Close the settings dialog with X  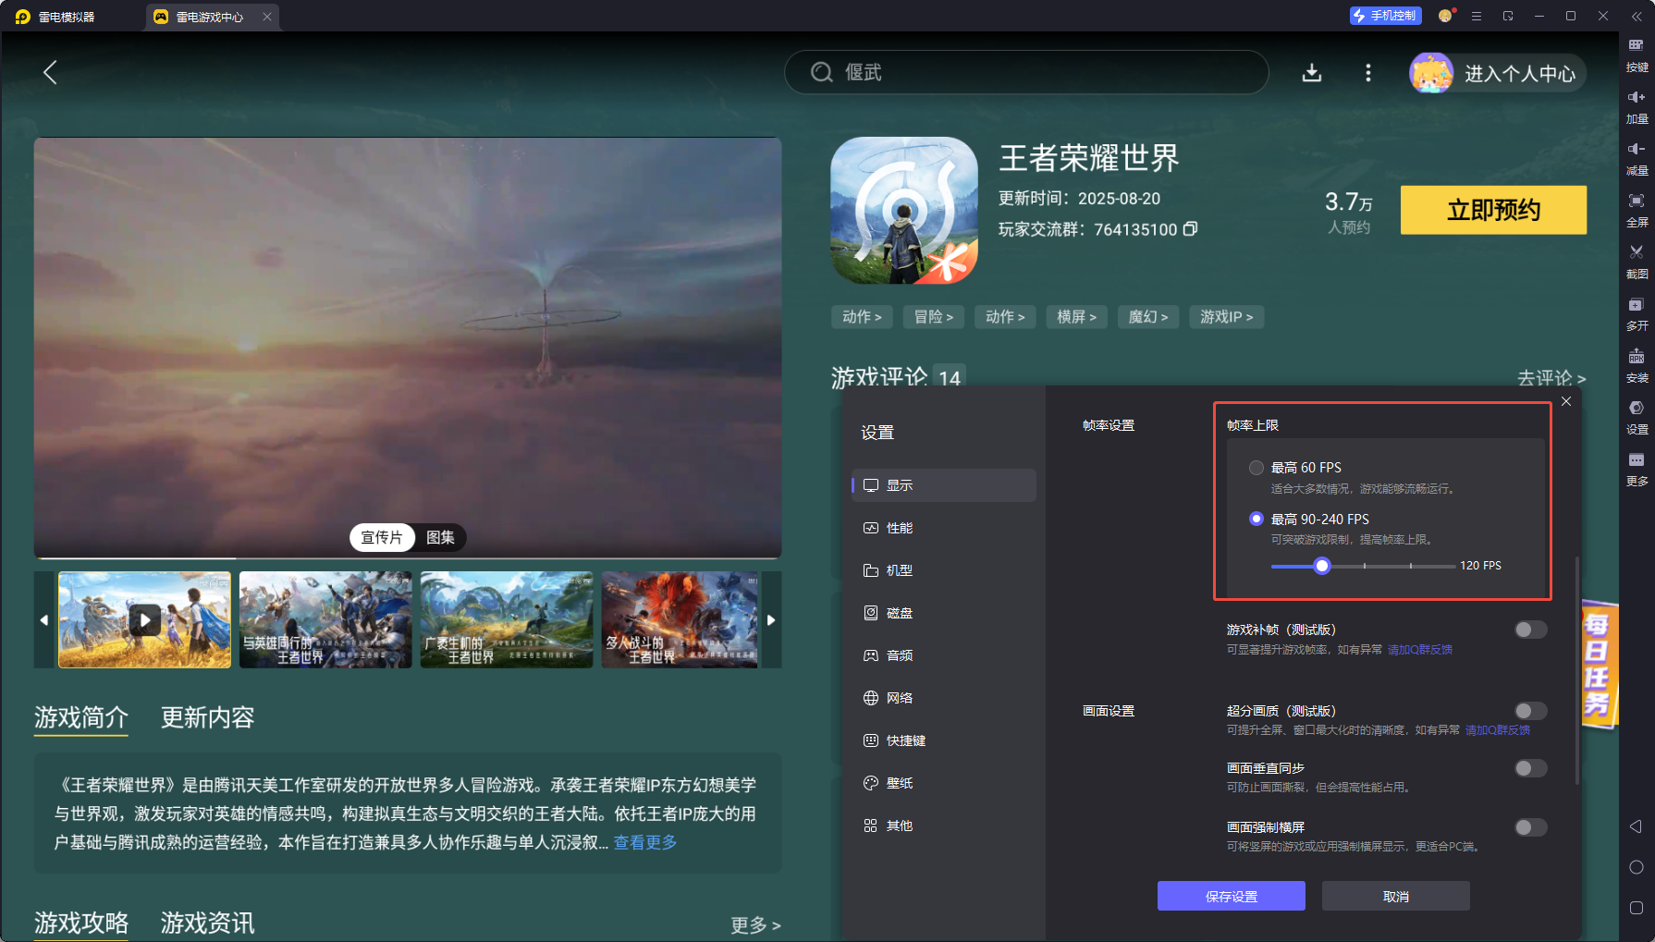(x=1566, y=401)
